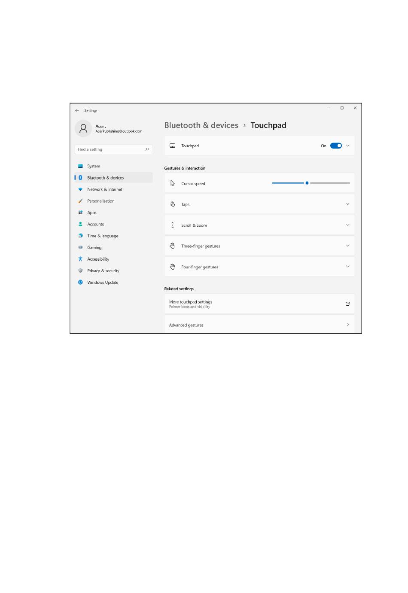
Task: Click the Windows Update sync icon
Action: coord(80,283)
